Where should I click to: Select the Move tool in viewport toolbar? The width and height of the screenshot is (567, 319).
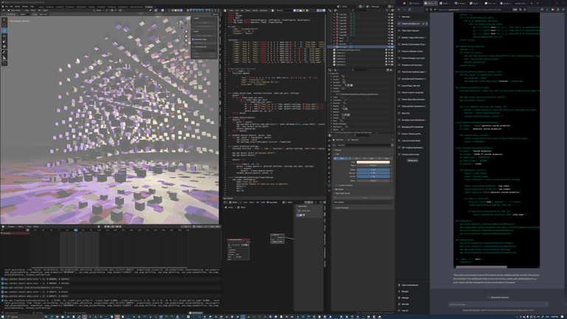point(4,31)
